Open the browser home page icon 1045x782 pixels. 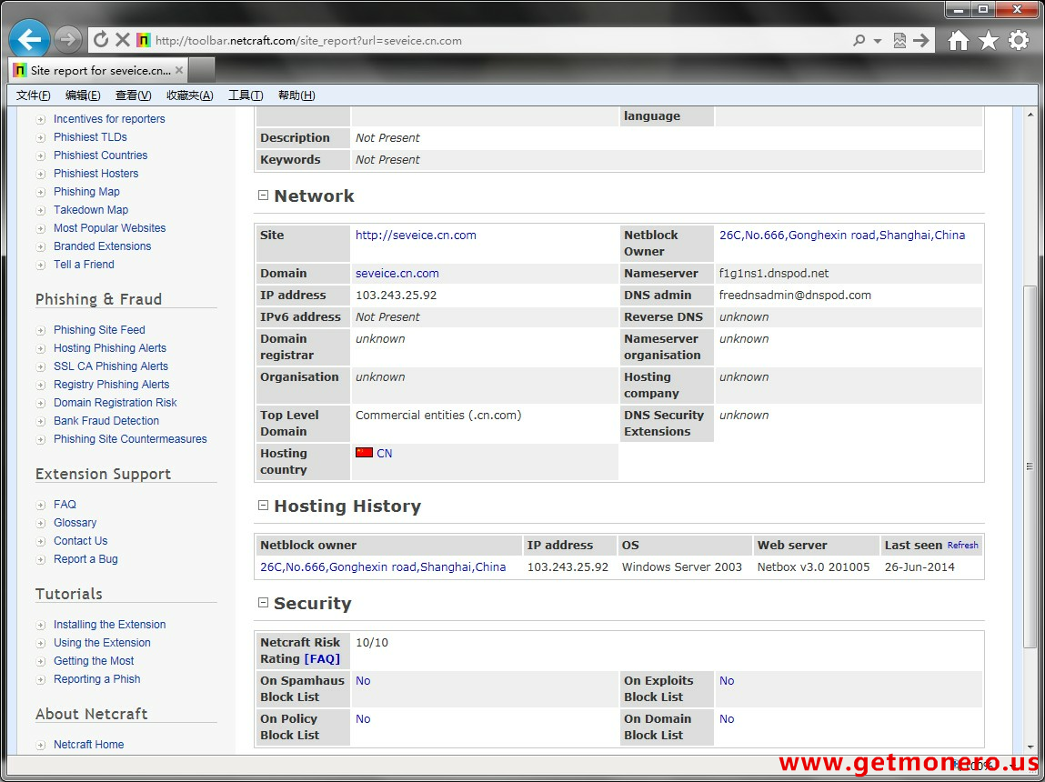(x=958, y=40)
